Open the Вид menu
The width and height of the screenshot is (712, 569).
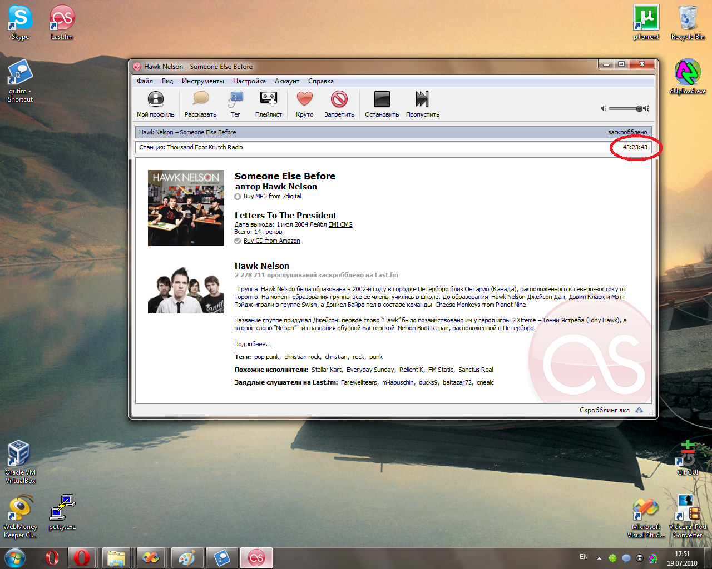point(167,81)
